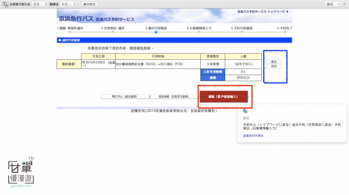Click the Google Translate icon in the popup
The height and width of the screenshot is (195, 349).
tap(245, 111)
